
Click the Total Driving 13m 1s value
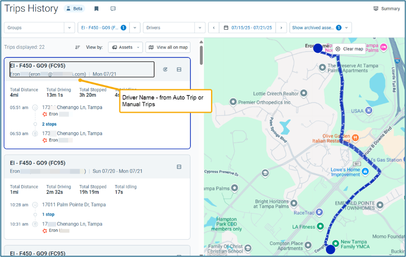tap(55, 95)
